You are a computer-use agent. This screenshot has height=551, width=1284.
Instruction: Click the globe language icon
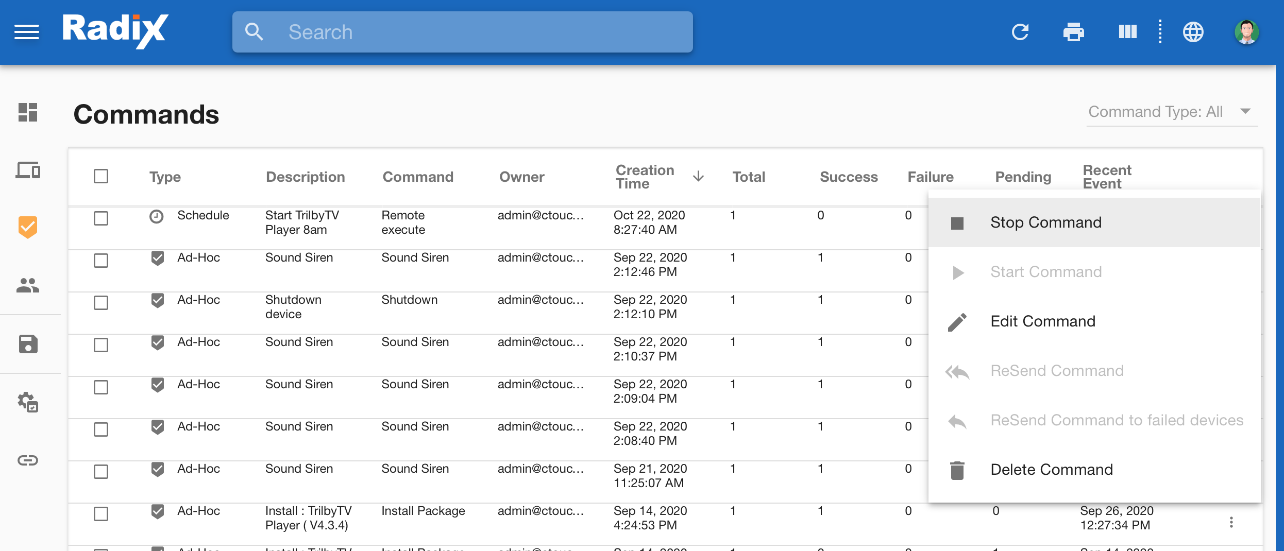1193,32
